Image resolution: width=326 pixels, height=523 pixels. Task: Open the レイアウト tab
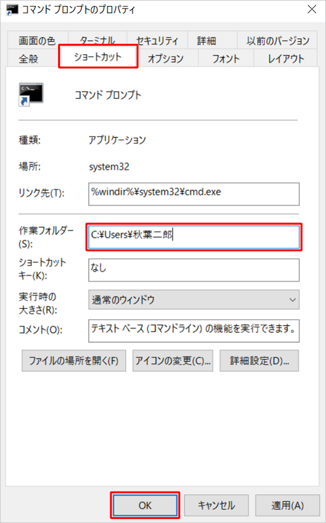point(286,59)
